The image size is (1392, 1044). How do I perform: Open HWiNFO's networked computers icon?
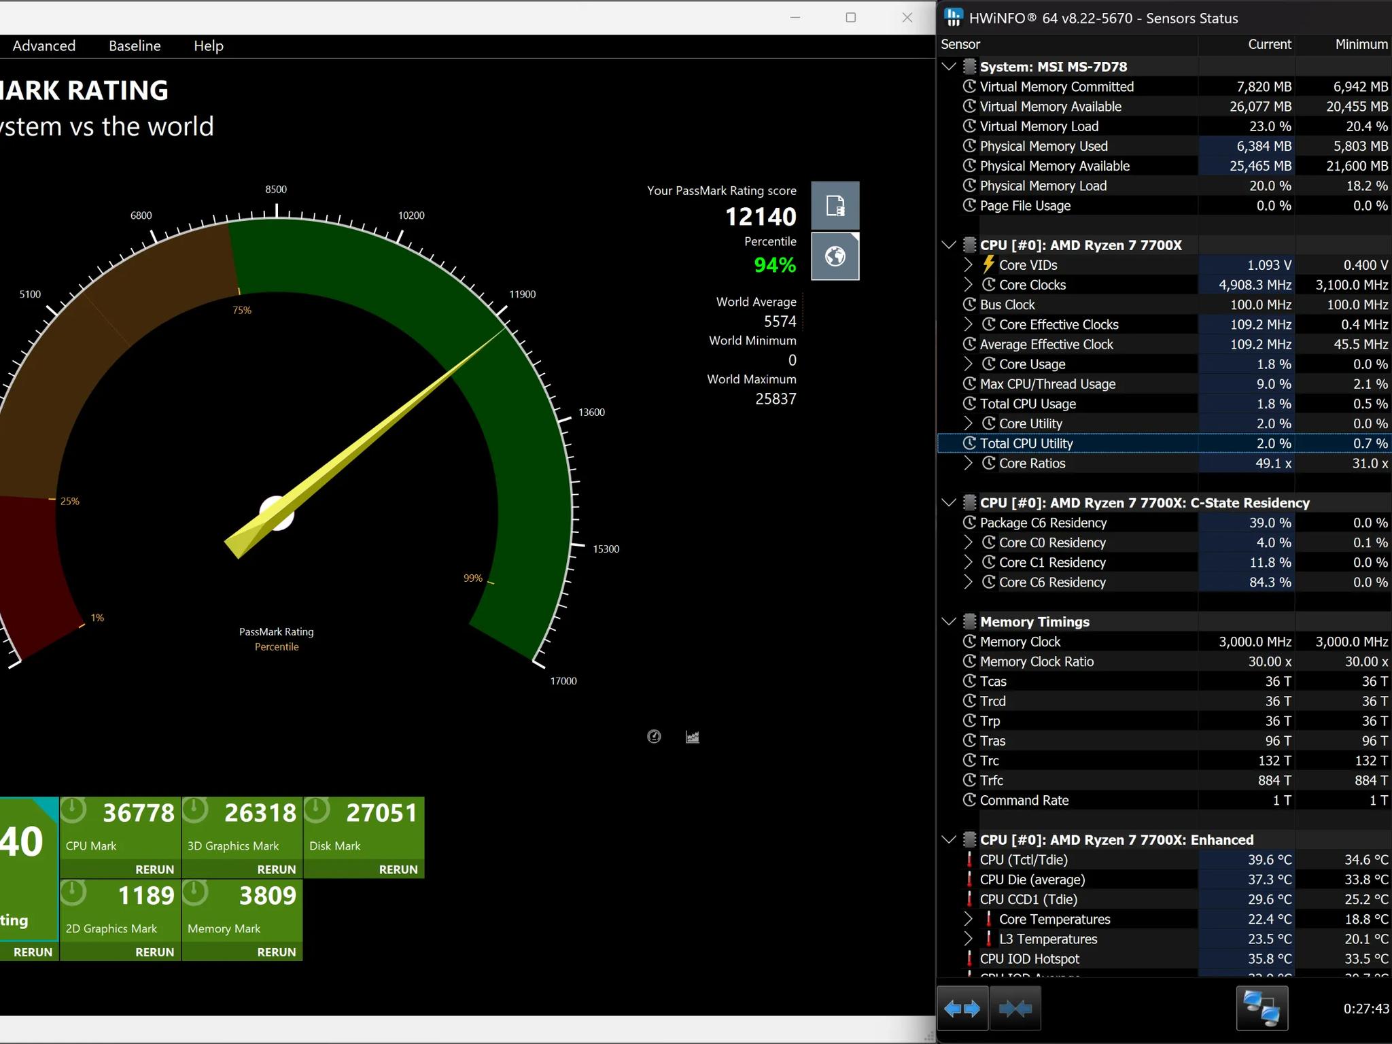1261,1009
